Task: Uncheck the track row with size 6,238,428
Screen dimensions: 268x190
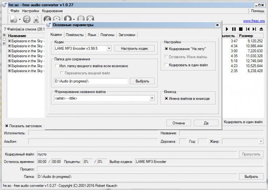Action: pyautogui.click(x=10, y=71)
